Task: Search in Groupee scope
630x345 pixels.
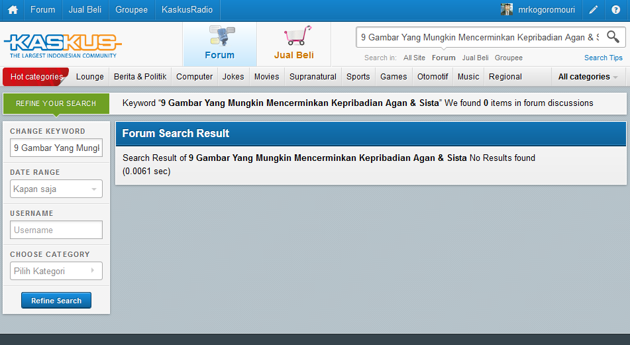Action: [x=509, y=58]
